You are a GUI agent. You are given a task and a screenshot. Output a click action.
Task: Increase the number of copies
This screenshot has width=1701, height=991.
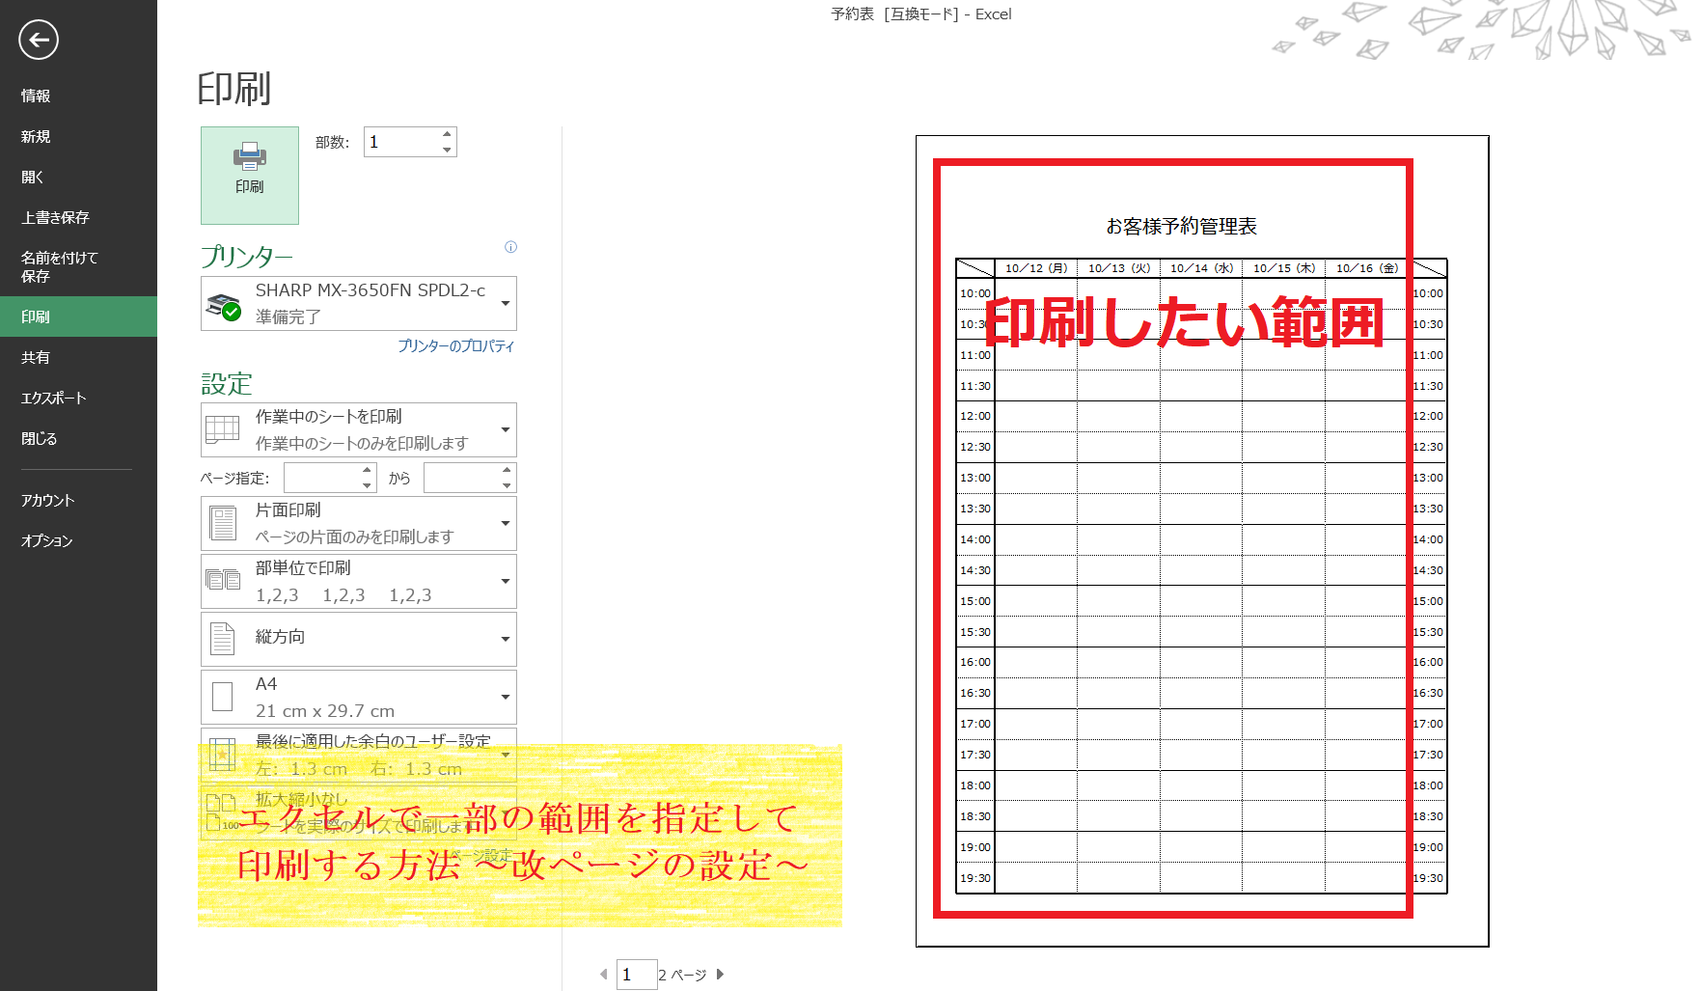(447, 134)
